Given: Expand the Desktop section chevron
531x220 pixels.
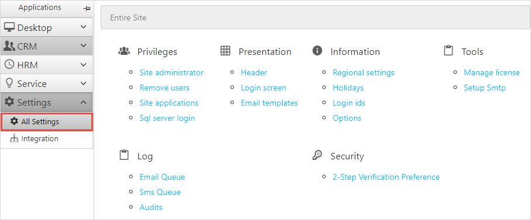Looking at the screenshot, I should (x=83, y=27).
